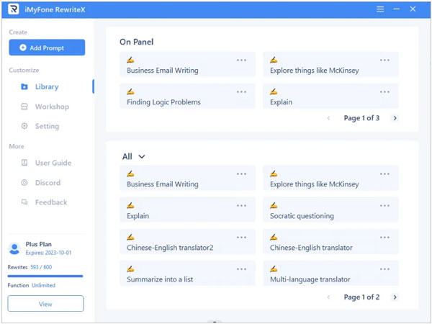Screen dimensions: 432x324
Task: Open options for Summarize into a list
Action: pyautogui.click(x=241, y=269)
